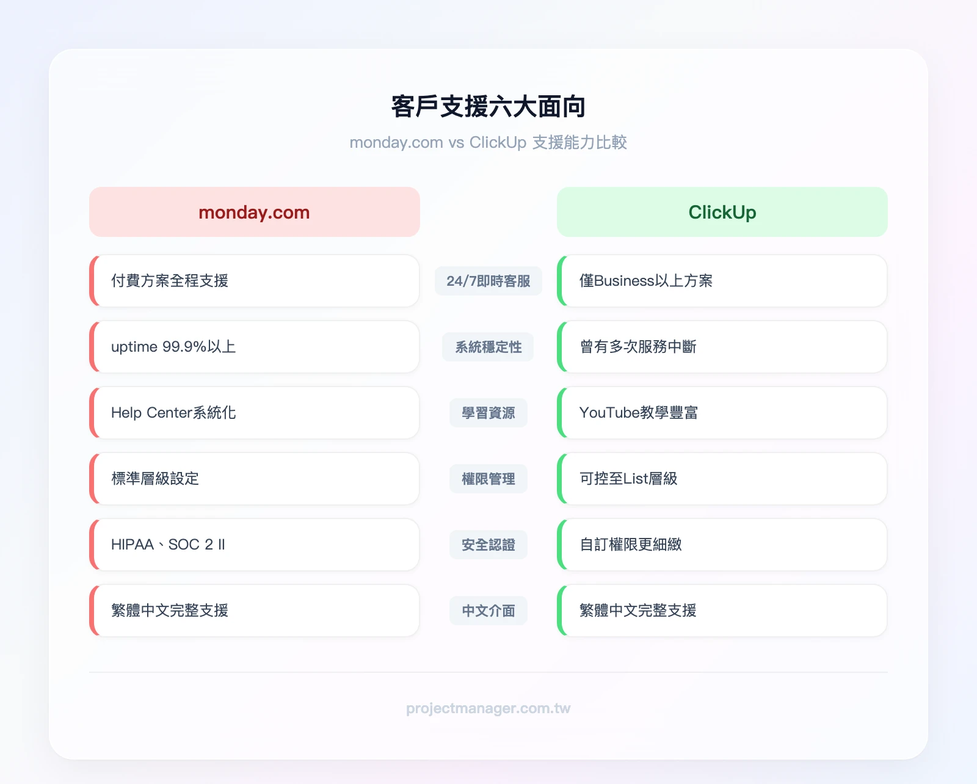977x784 pixels.
Task: Select the YouTube教學豐富 card
Action: (722, 413)
